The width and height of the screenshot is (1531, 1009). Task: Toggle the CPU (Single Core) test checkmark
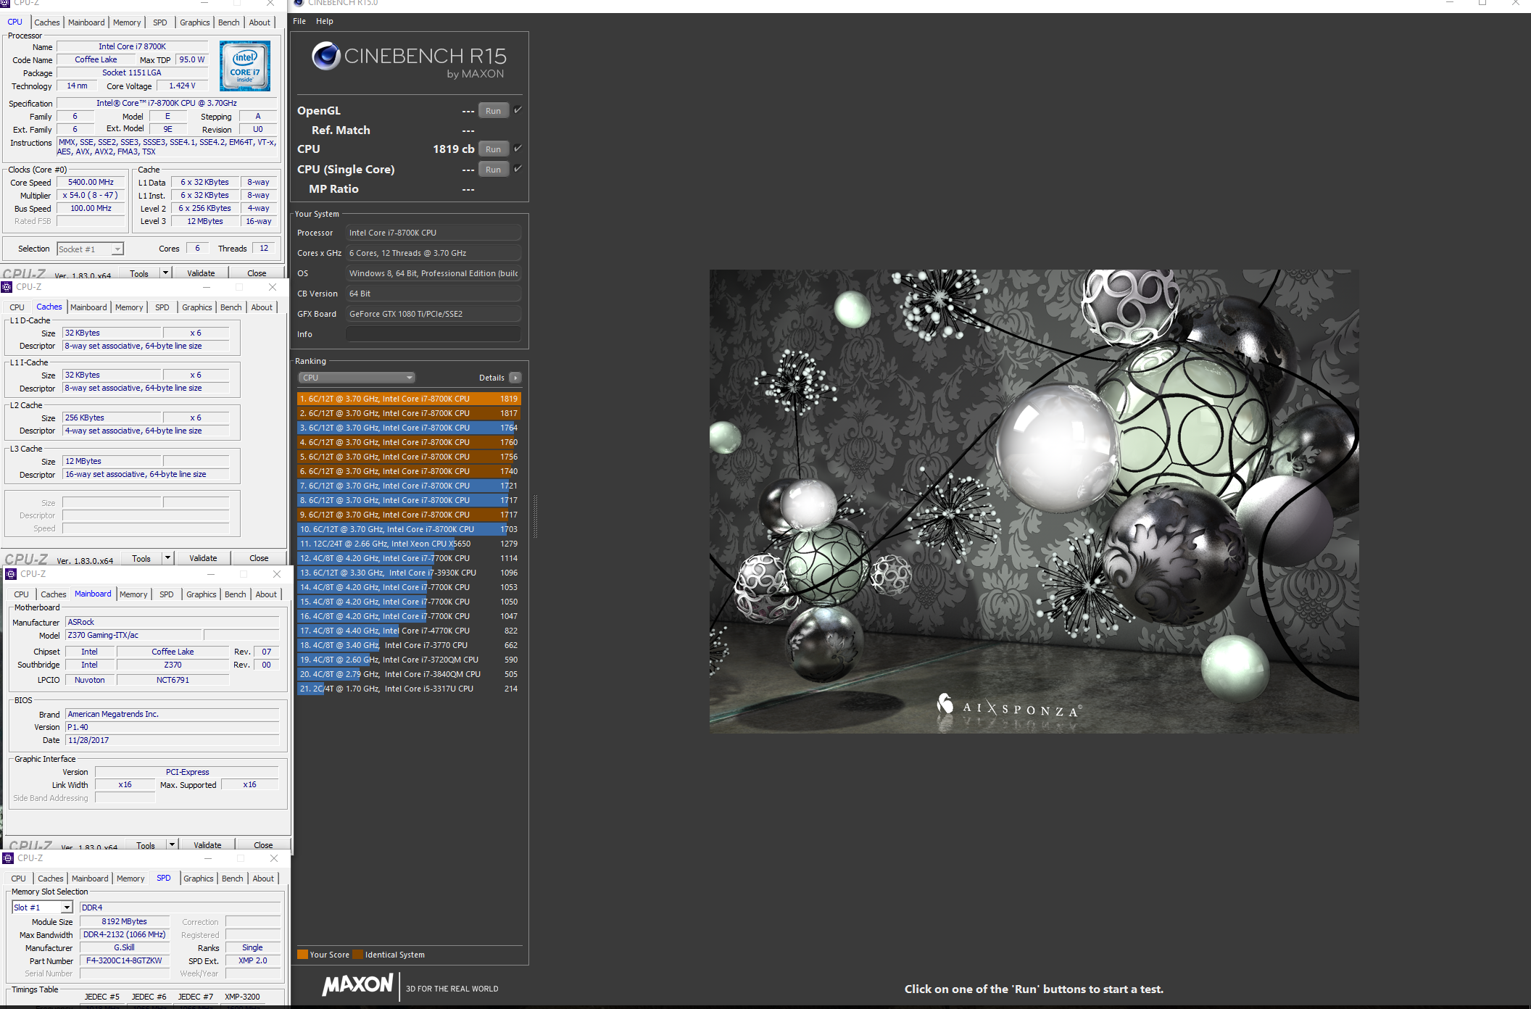click(518, 169)
